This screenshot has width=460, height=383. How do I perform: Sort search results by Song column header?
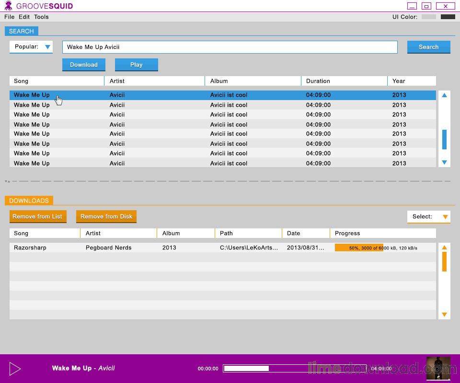(x=57, y=81)
